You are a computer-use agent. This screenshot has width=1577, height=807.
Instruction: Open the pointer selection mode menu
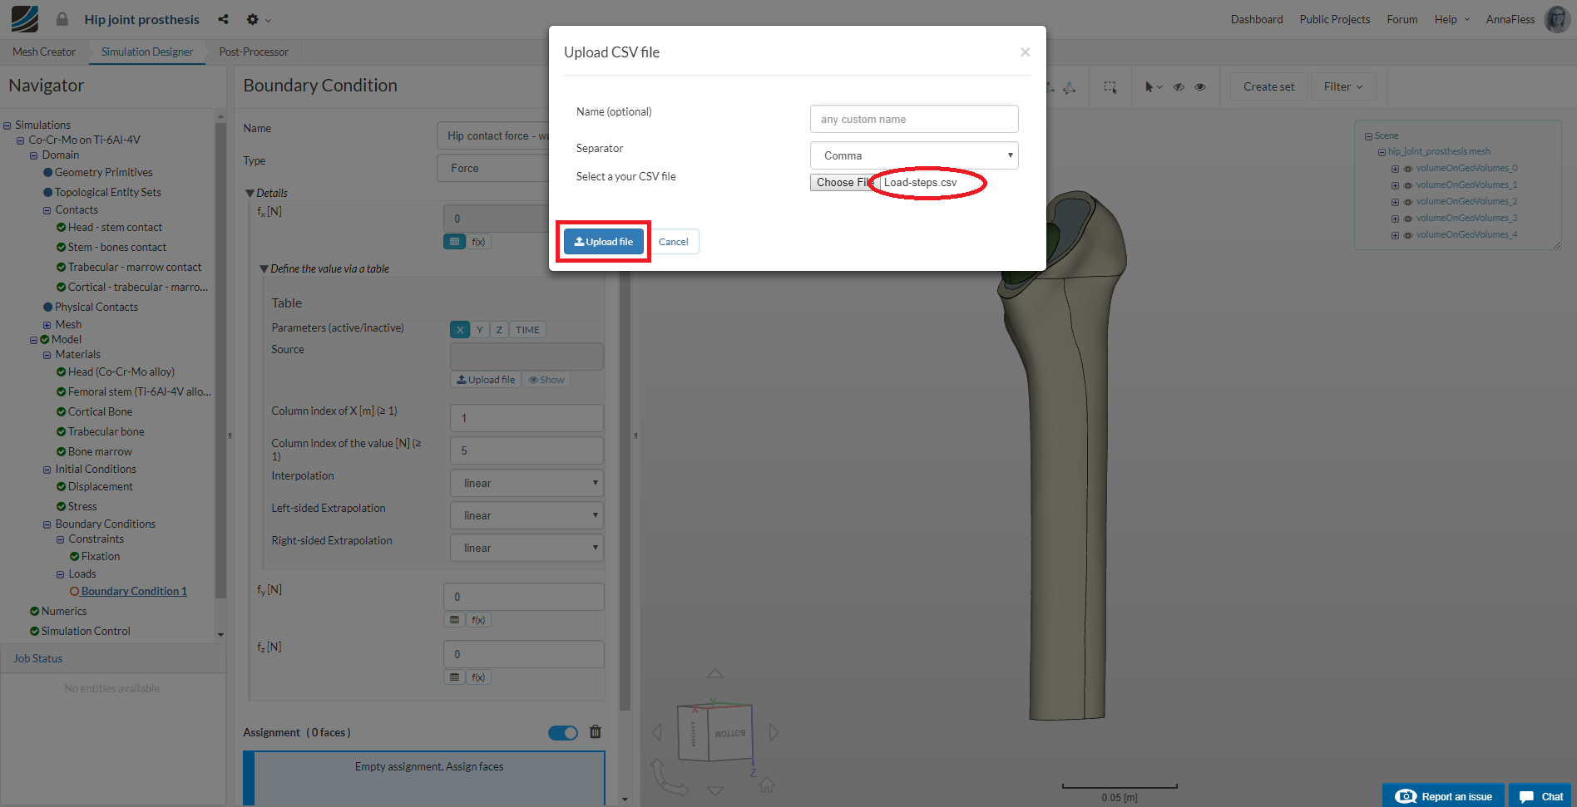(1153, 86)
